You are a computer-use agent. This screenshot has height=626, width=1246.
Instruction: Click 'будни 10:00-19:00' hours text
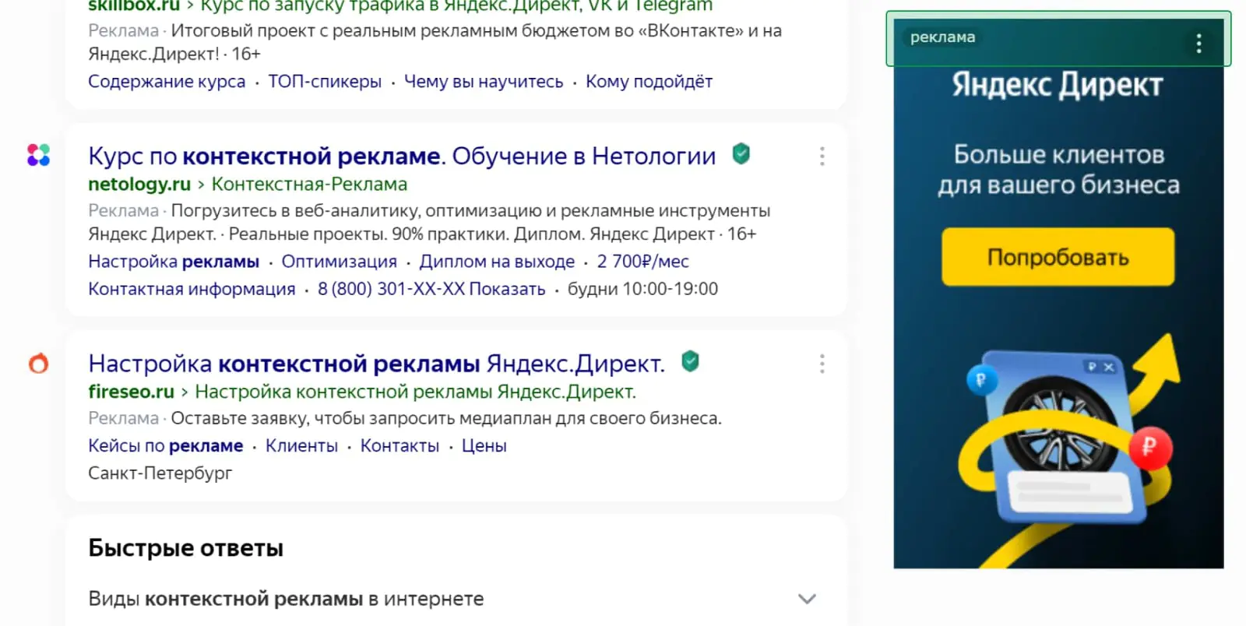642,289
